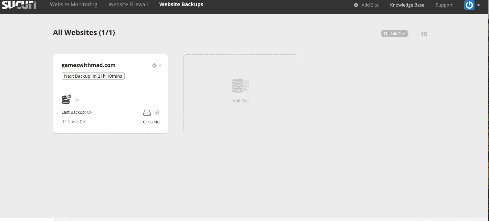The image size is (489, 221).
Task: Click the 07 Nov 2018 backup date
Action: pyautogui.click(x=74, y=122)
